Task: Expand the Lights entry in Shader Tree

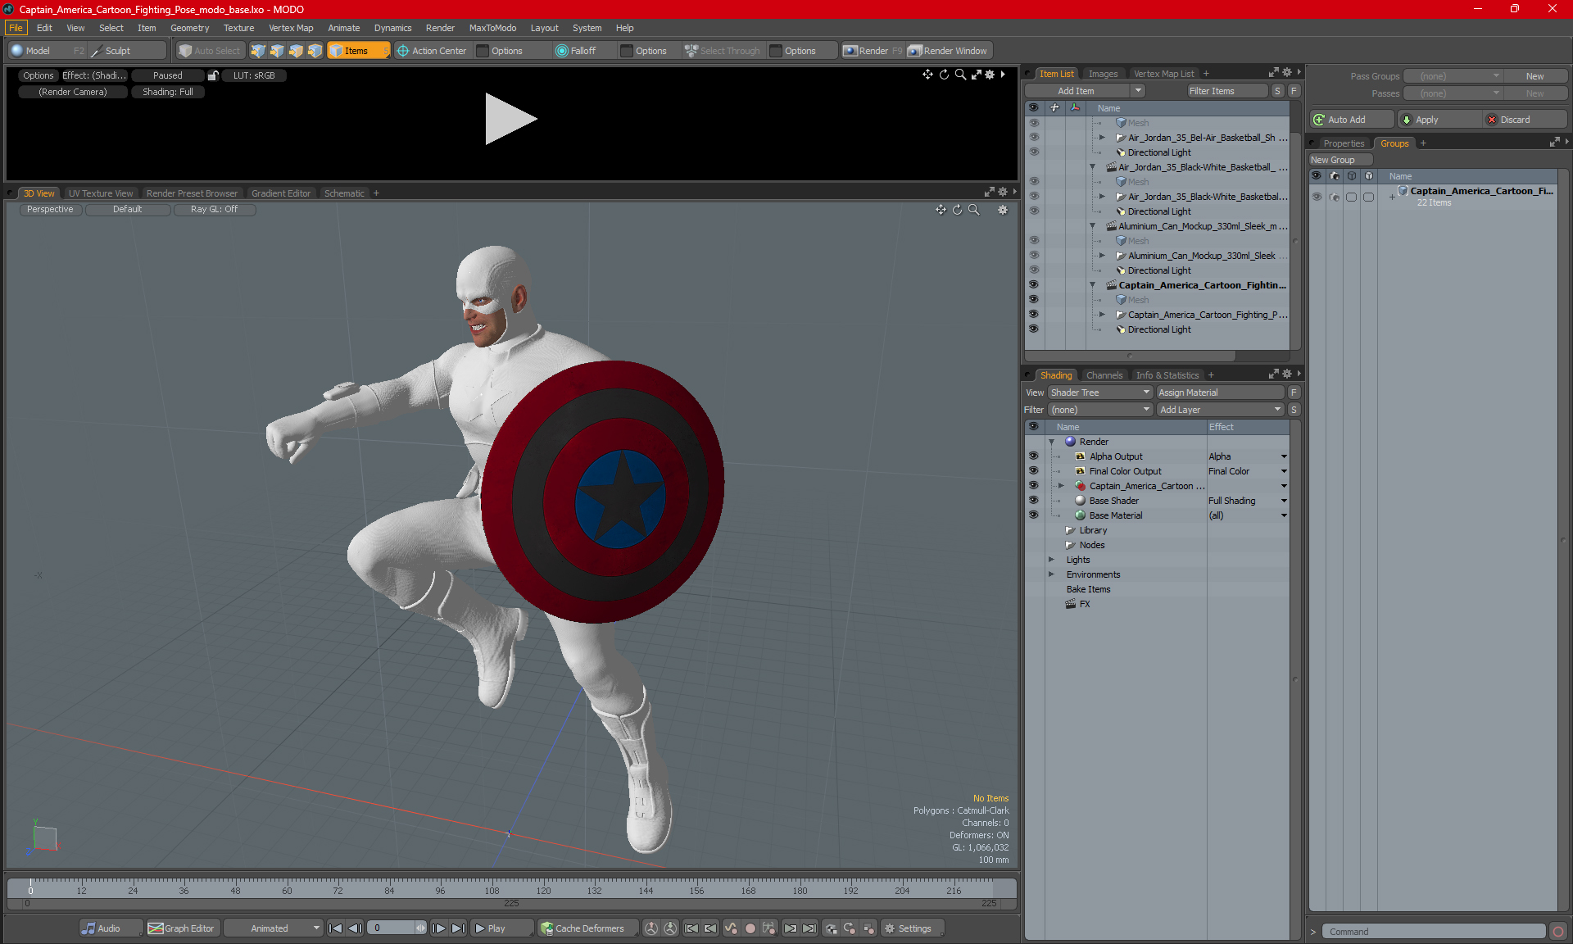Action: [x=1051, y=560]
